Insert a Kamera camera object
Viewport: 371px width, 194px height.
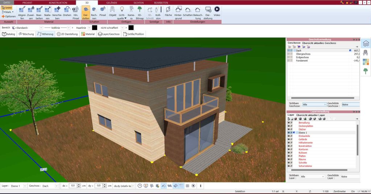point(131,13)
